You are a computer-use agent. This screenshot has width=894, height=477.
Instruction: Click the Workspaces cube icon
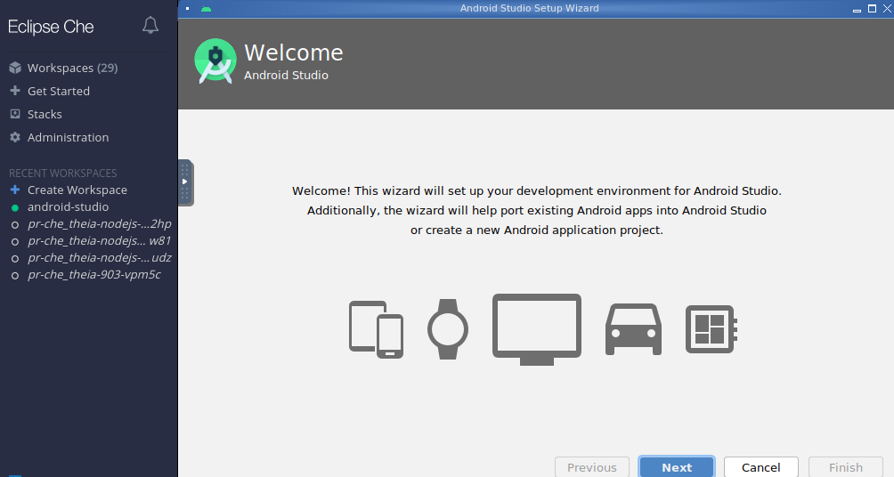pyautogui.click(x=15, y=68)
